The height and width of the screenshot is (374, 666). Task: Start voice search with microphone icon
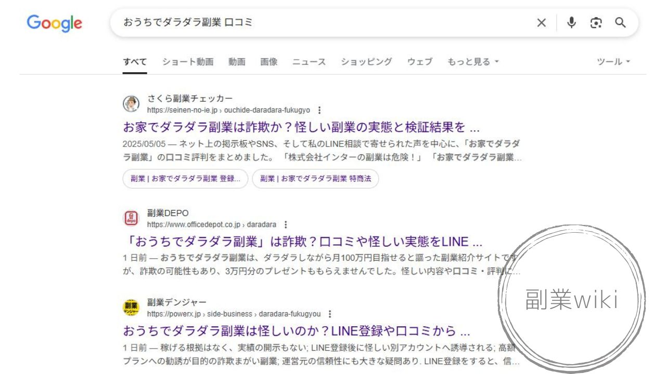(571, 23)
